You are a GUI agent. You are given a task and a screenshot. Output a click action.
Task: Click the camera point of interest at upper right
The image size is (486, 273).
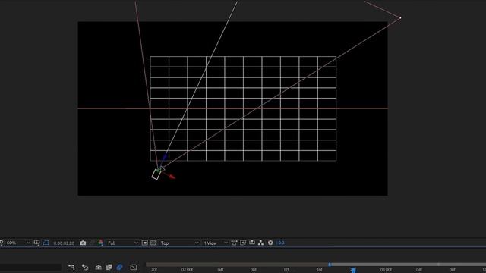tap(400, 18)
